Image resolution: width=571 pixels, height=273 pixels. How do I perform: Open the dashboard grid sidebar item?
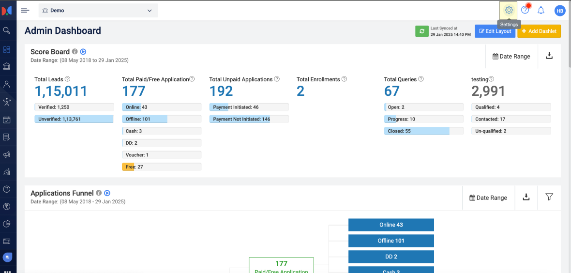click(x=7, y=49)
